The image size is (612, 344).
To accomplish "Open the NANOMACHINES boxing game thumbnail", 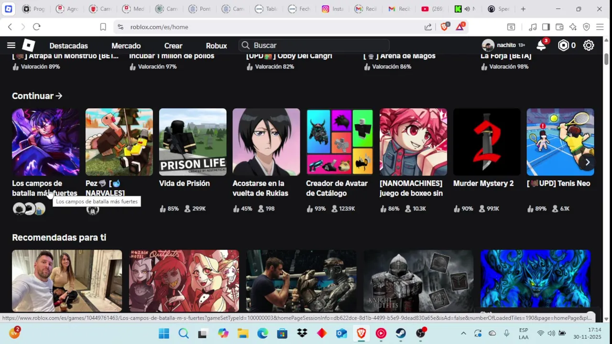I will (414, 142).
